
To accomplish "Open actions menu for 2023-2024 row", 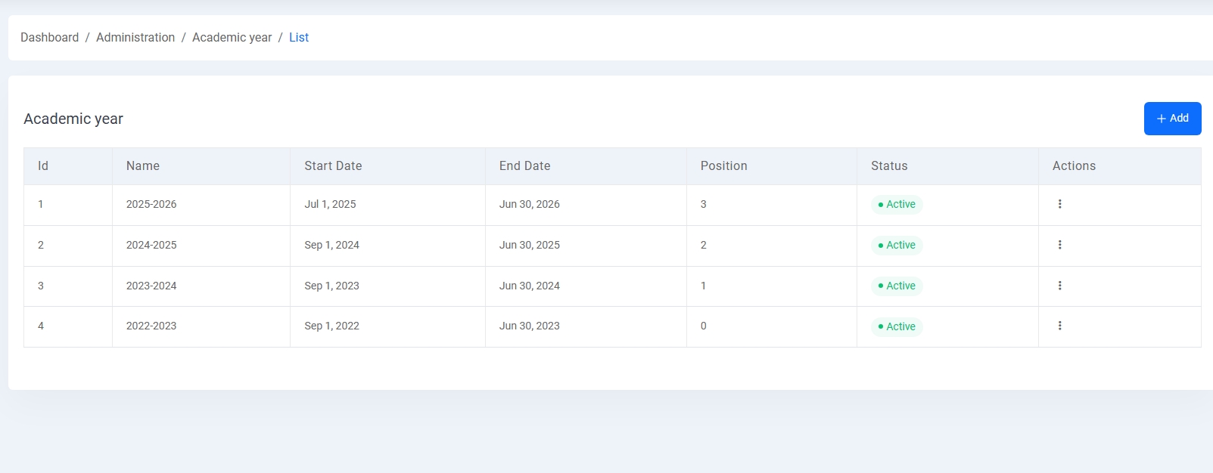I will (1059, 286).
